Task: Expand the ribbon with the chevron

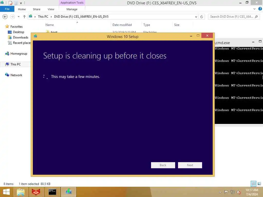Action: (x=255, y=9)
